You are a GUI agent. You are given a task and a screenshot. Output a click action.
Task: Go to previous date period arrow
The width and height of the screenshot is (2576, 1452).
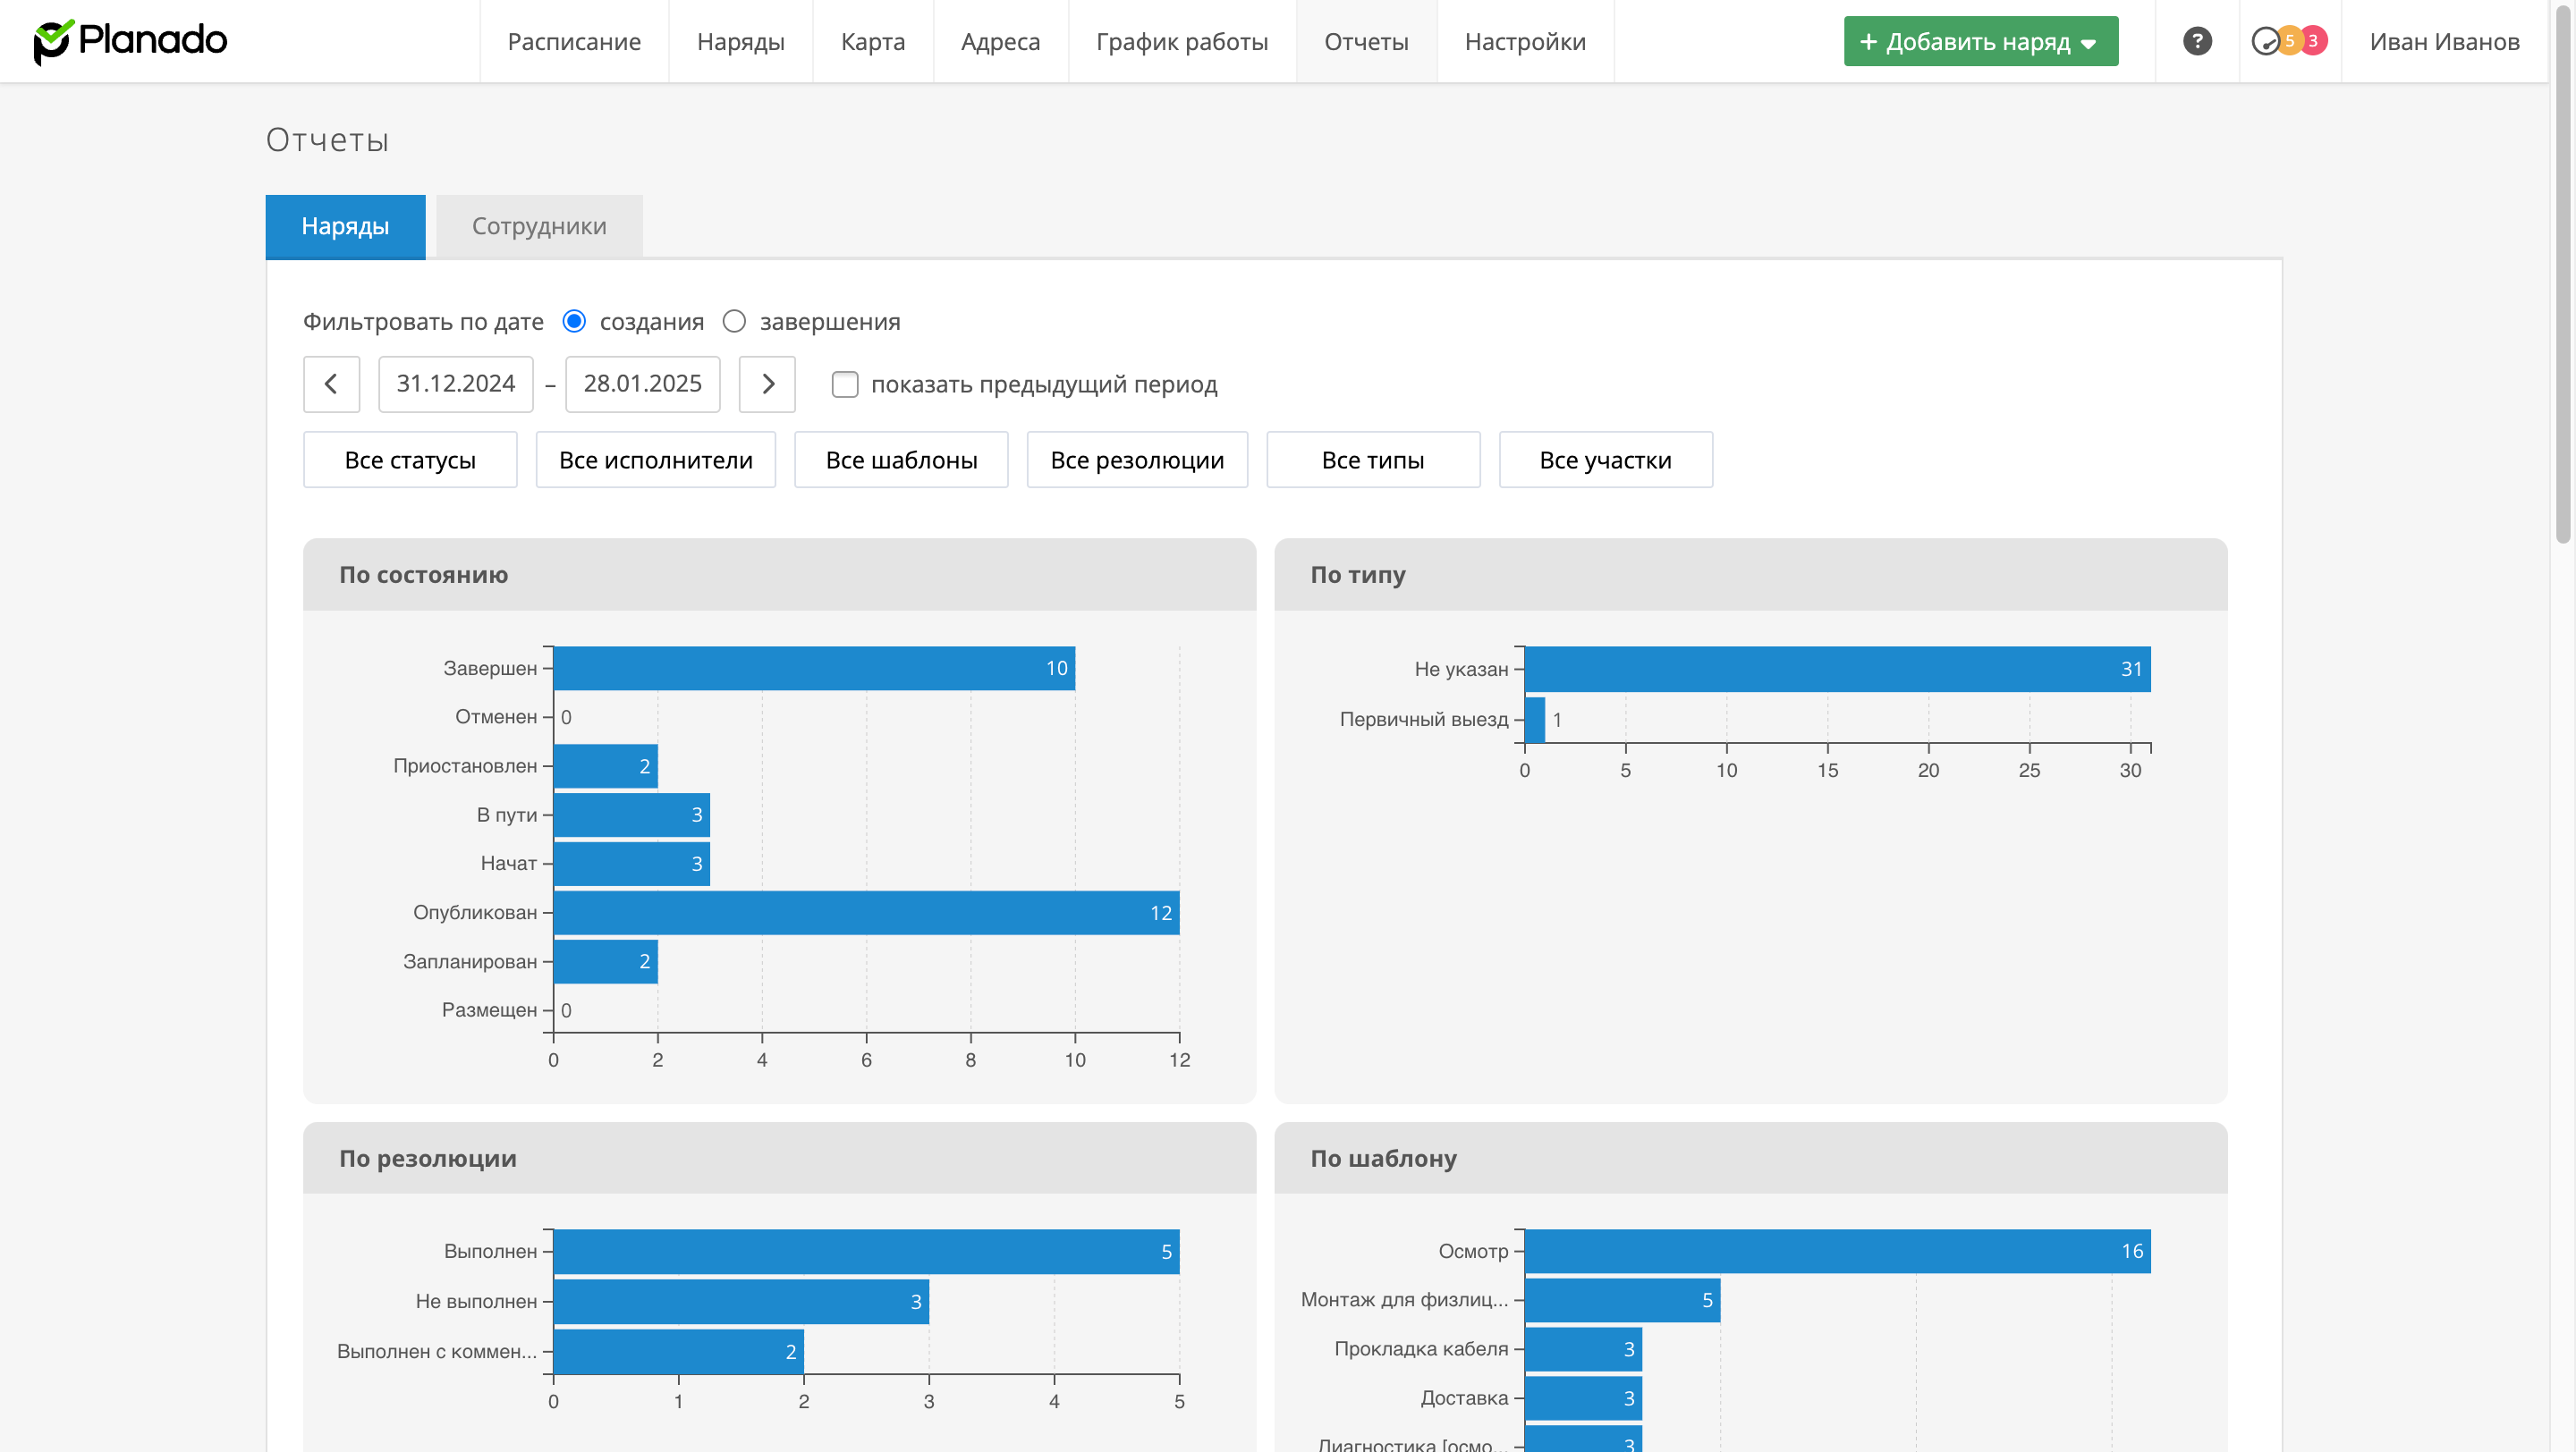[331, 384]
